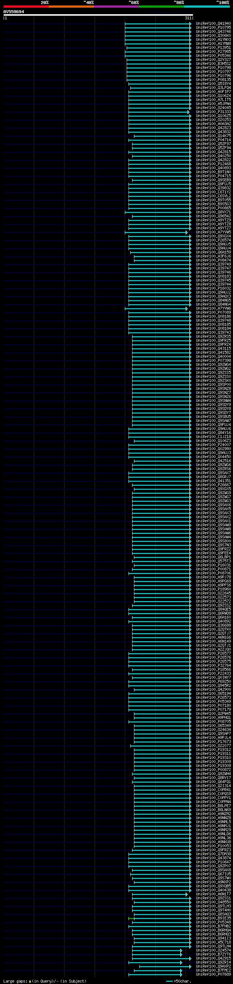Select the UniRef100_P12468 label
Viewport: 233px width, 984px height.
(213, 164)
